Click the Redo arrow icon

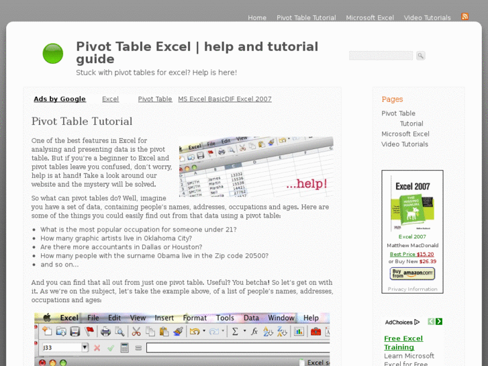(214, 332)
